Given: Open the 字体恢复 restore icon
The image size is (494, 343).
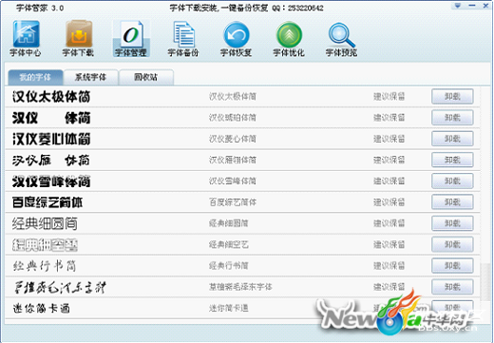Looking at the screenshot, I should click(x=237, y=39).
